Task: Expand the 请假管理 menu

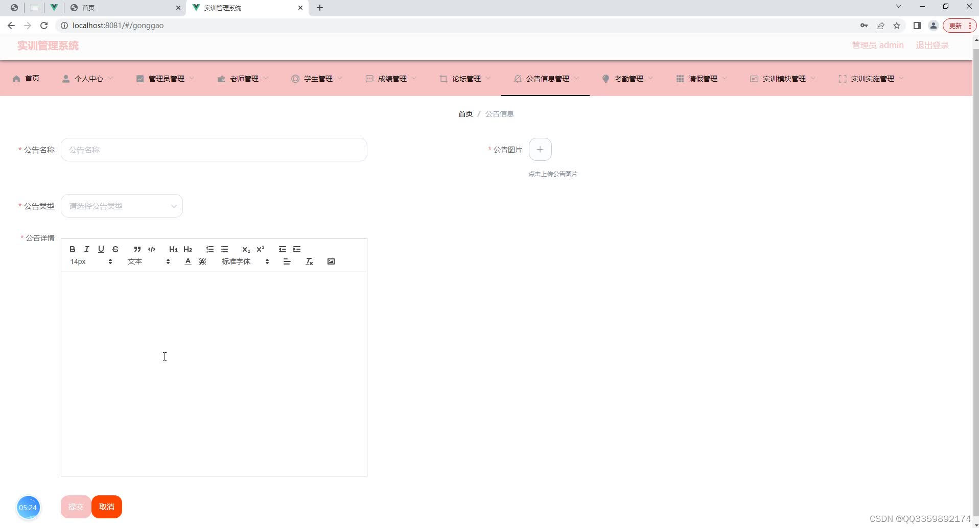Action: [702, 78]
